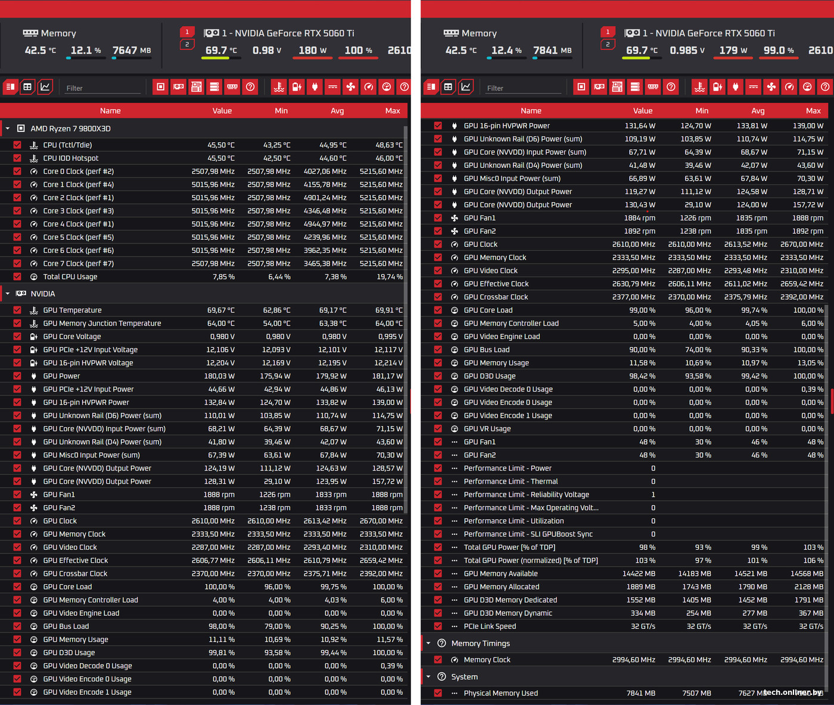Filter usage gauge icon in left panel
This screenshot has width=834, height=705.
click(387, 87)
